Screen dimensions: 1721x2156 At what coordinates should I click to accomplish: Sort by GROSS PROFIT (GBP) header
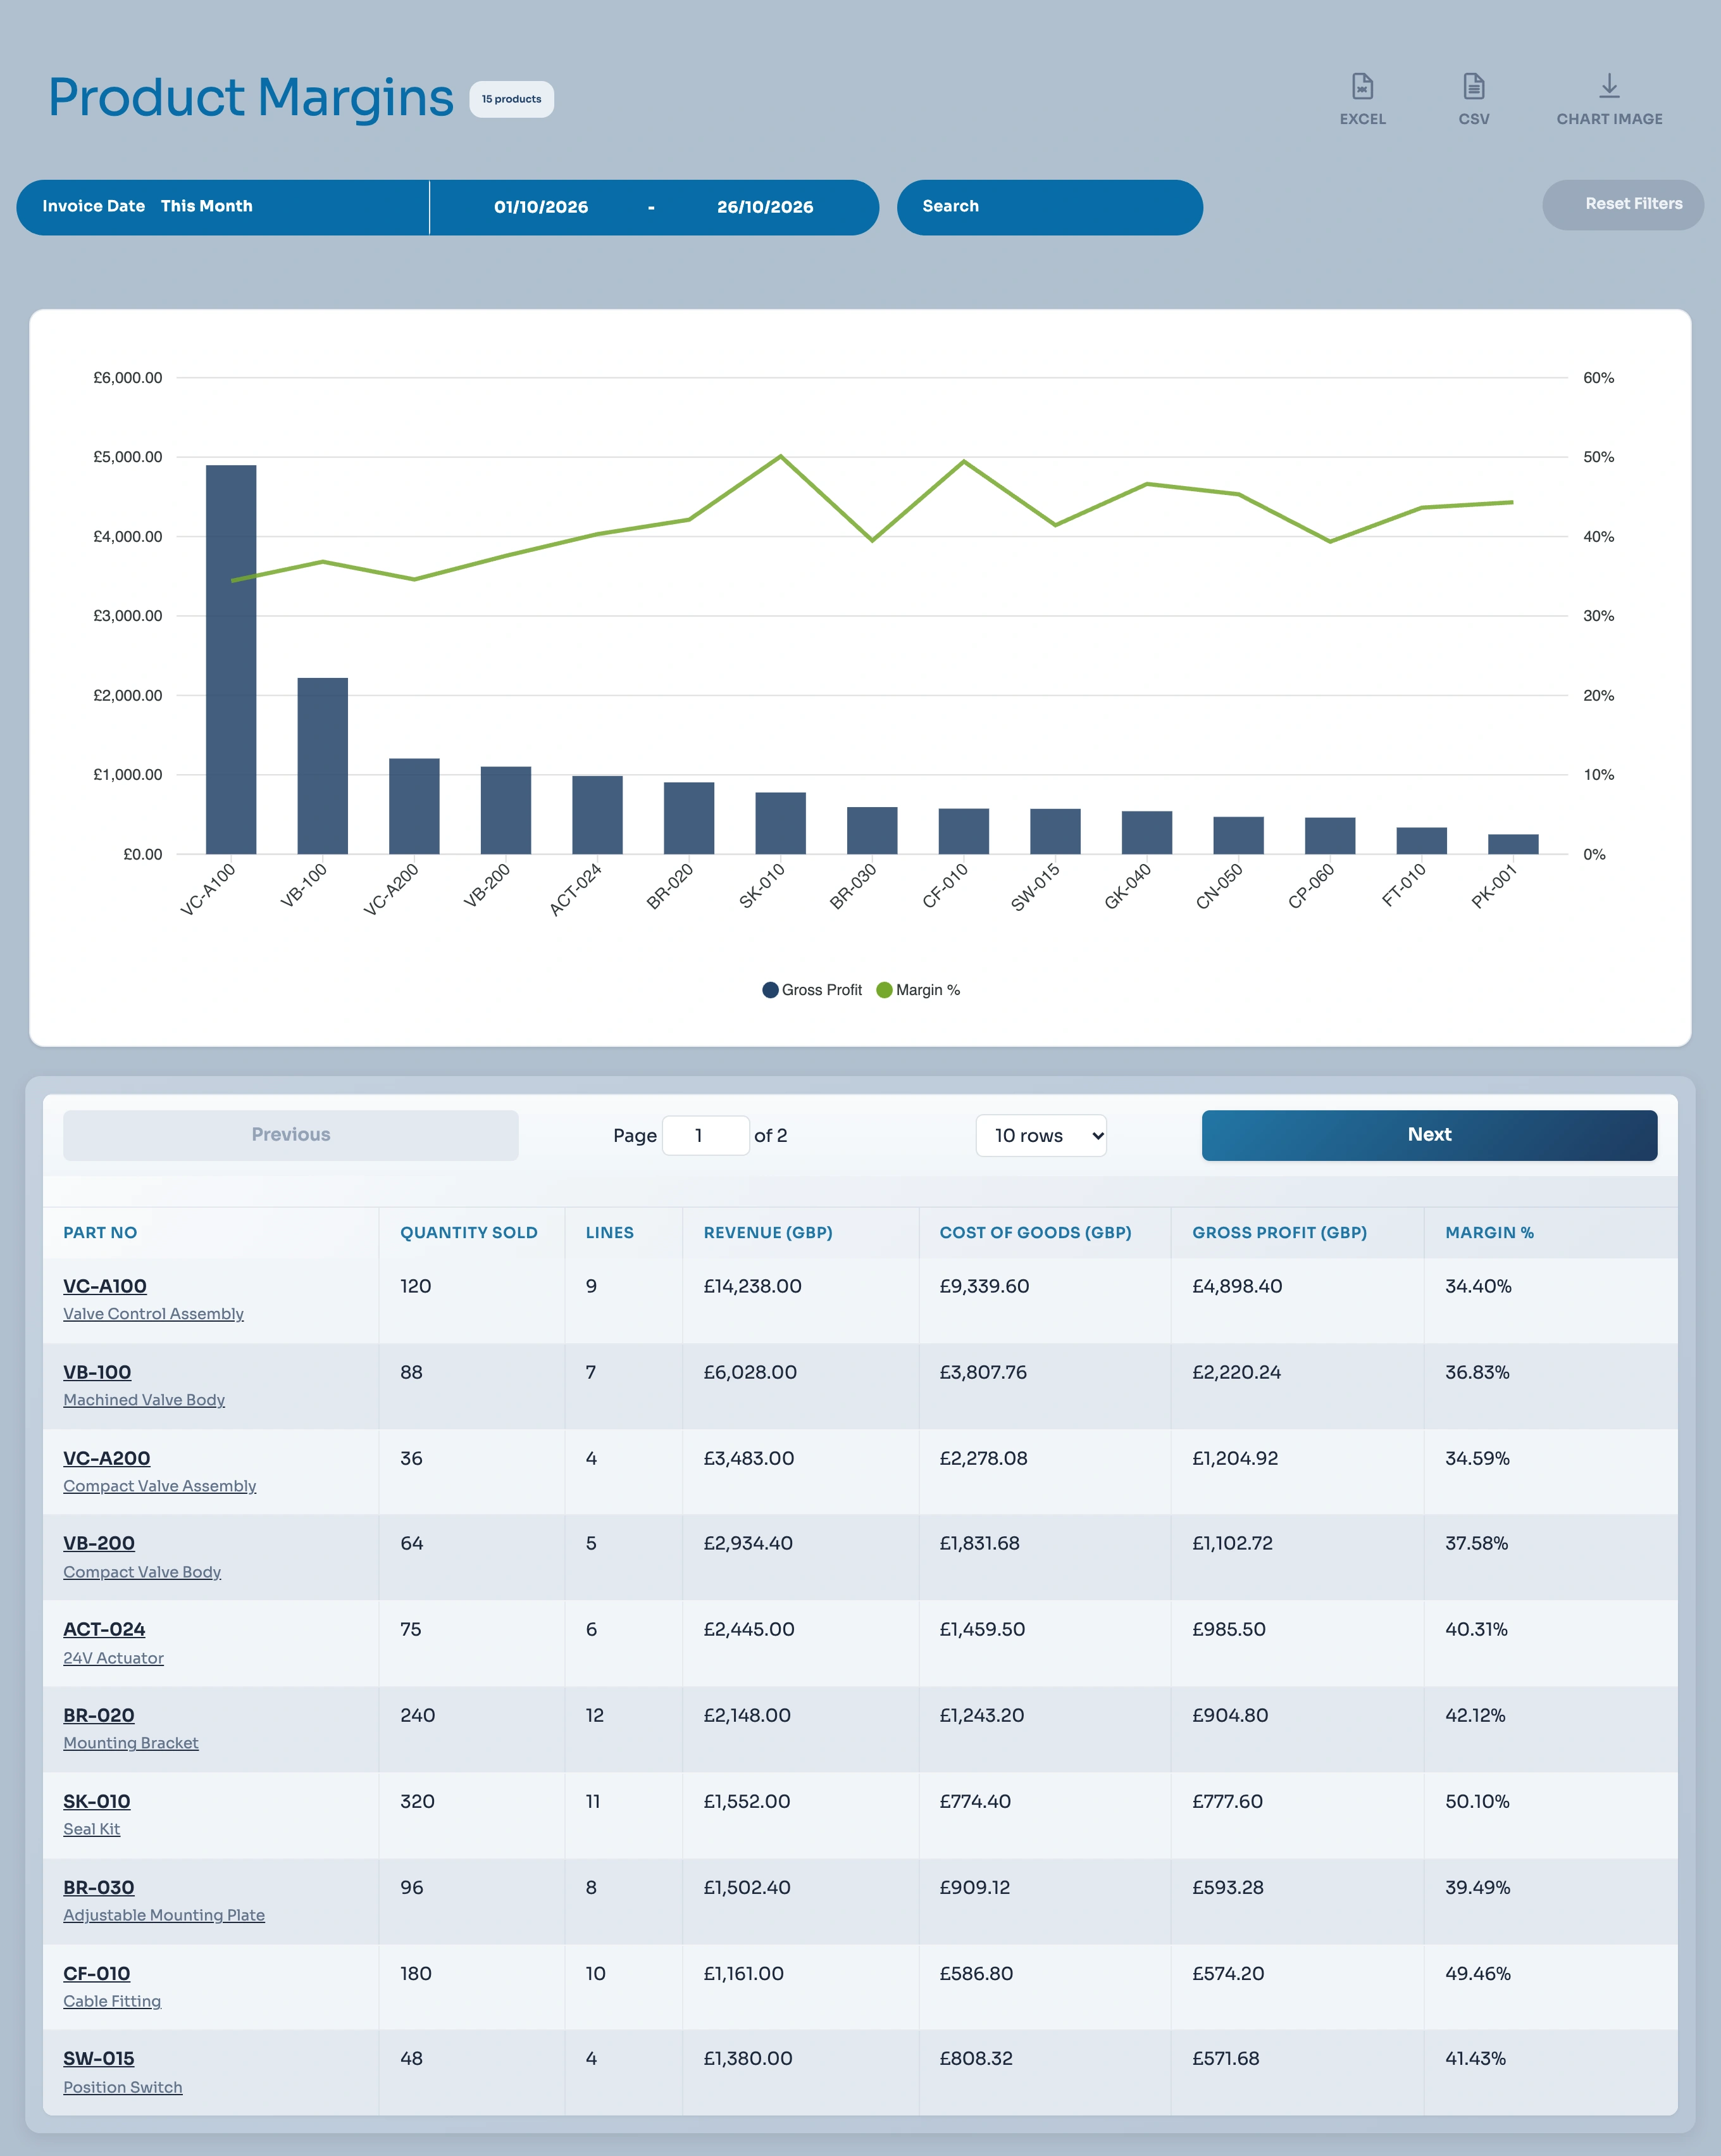tap(1279, 1233)
